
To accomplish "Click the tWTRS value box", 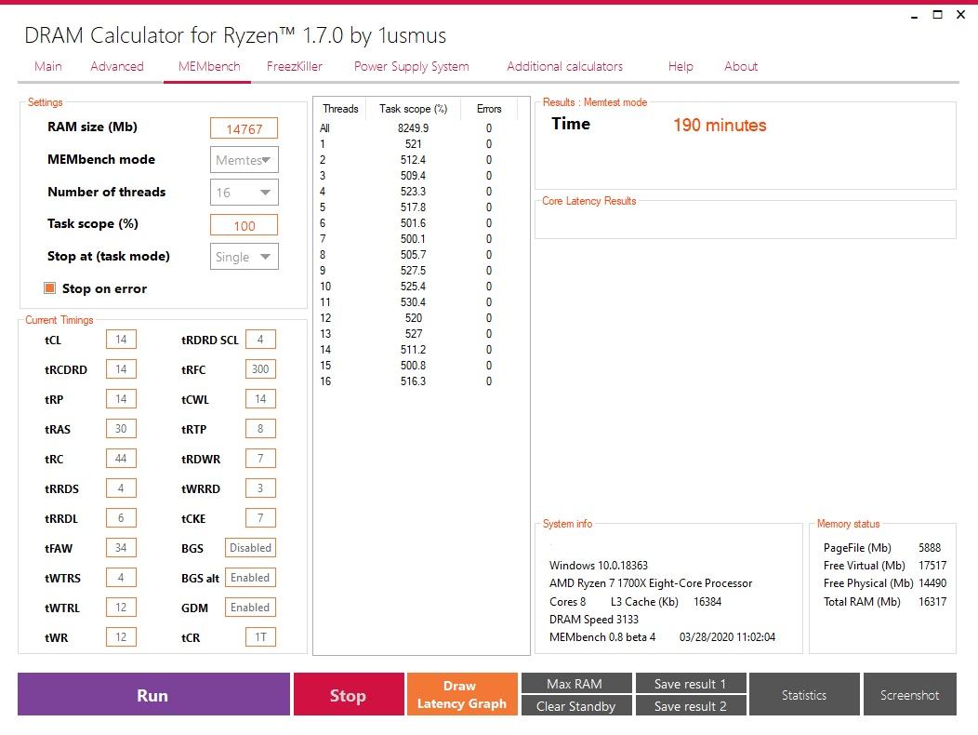I will (x=121, y=577).
